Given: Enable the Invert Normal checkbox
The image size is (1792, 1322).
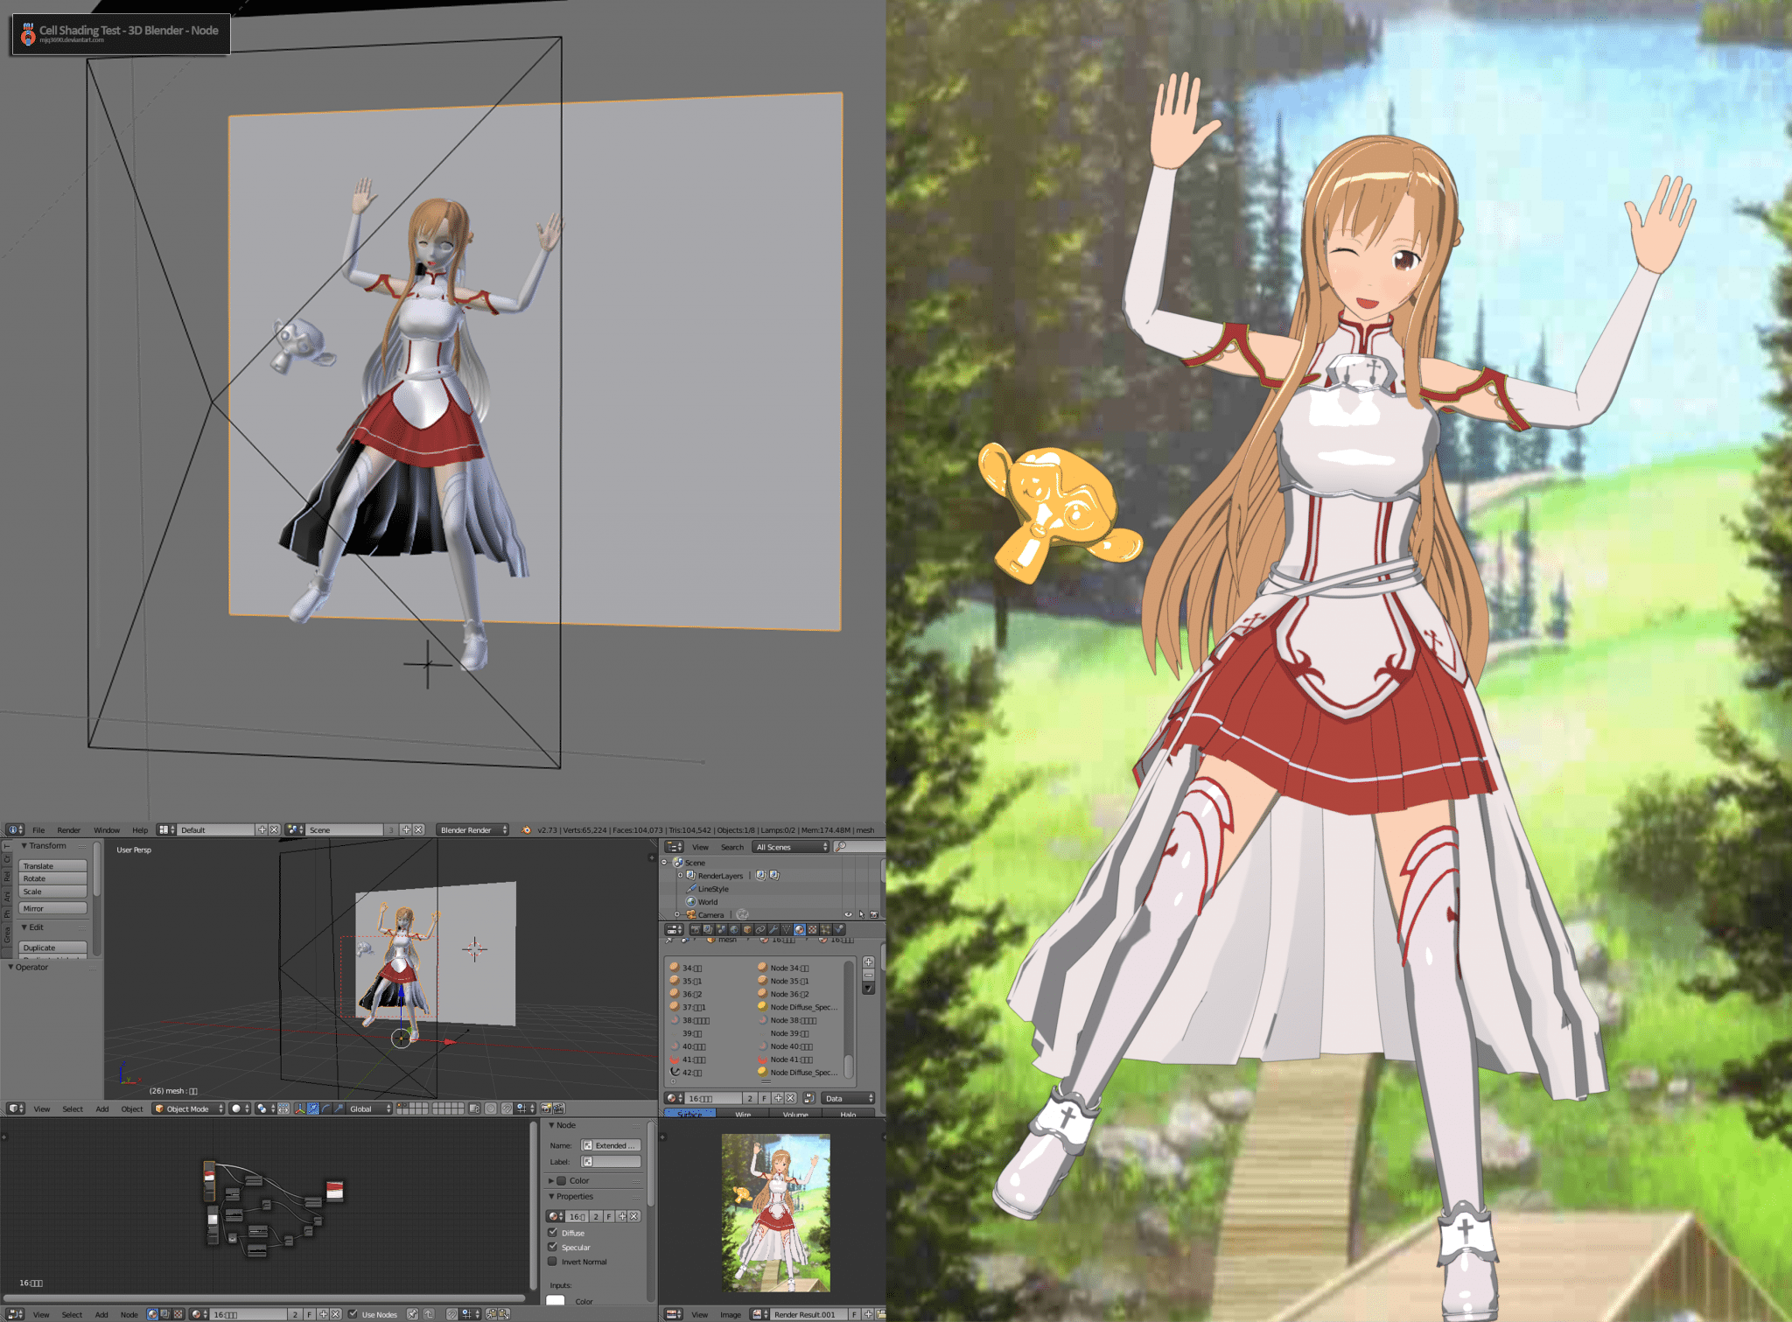Looking at the screenshot, I should (x=552, y=1262).
